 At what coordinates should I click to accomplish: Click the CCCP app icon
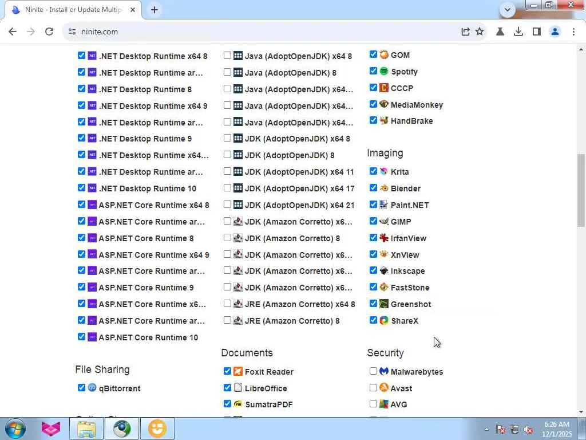384,88
